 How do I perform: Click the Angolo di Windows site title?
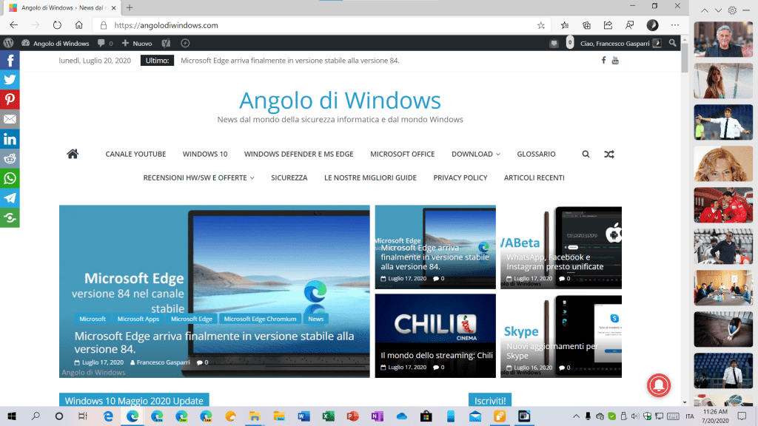340,100
